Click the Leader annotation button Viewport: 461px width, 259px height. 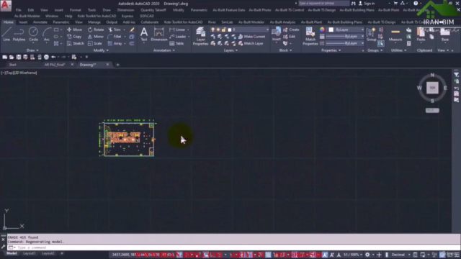(x=178, y=37)
